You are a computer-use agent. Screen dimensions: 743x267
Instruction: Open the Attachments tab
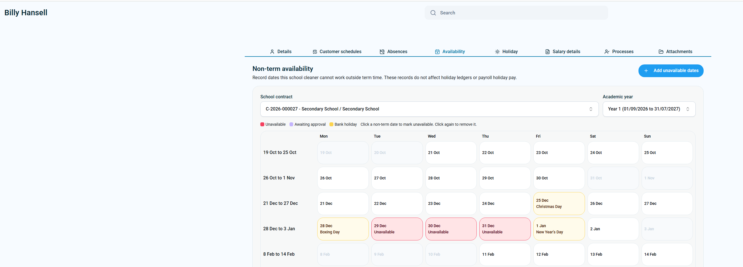coord(675,52)
